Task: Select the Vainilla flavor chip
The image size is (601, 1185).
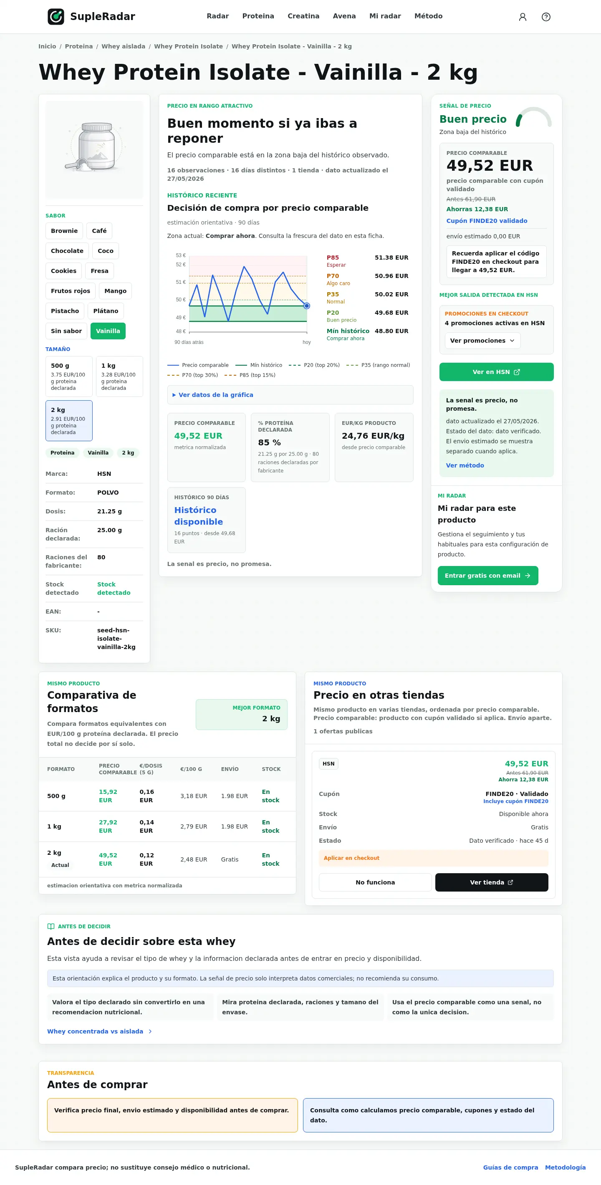Action: [108, 331]
